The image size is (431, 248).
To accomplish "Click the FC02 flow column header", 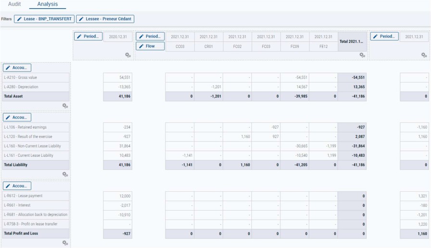I will click(x=237, y=47).
